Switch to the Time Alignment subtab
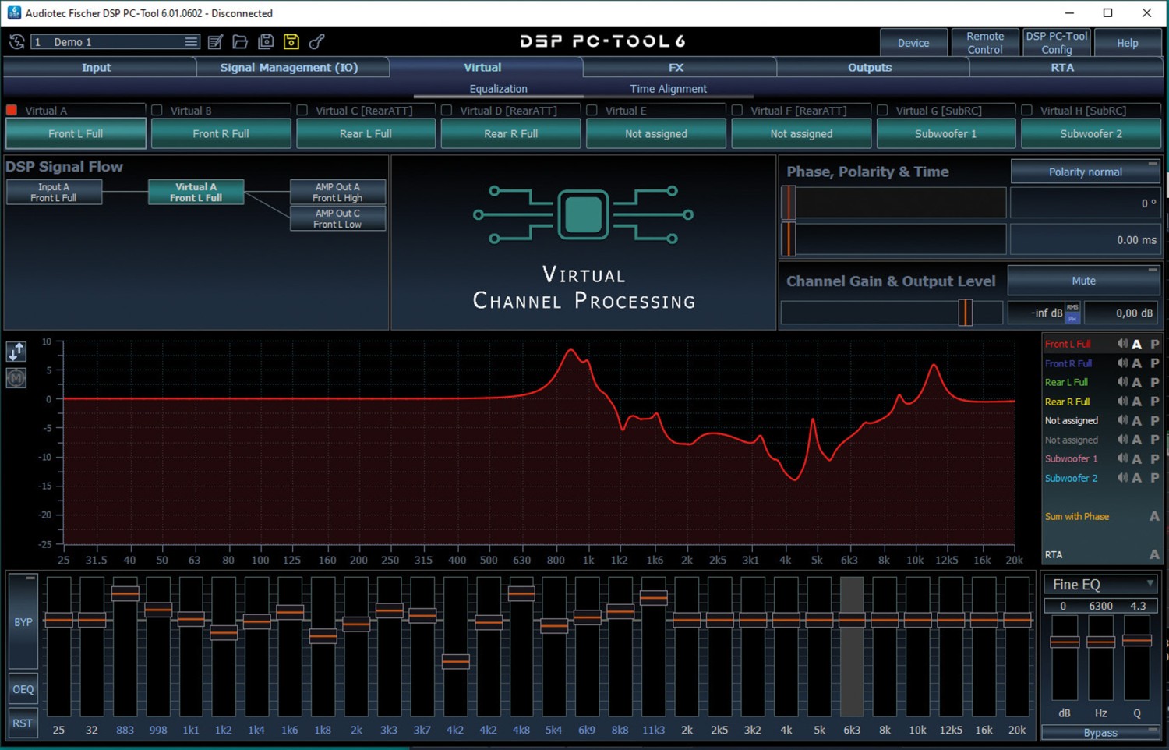 pos(668,89)
